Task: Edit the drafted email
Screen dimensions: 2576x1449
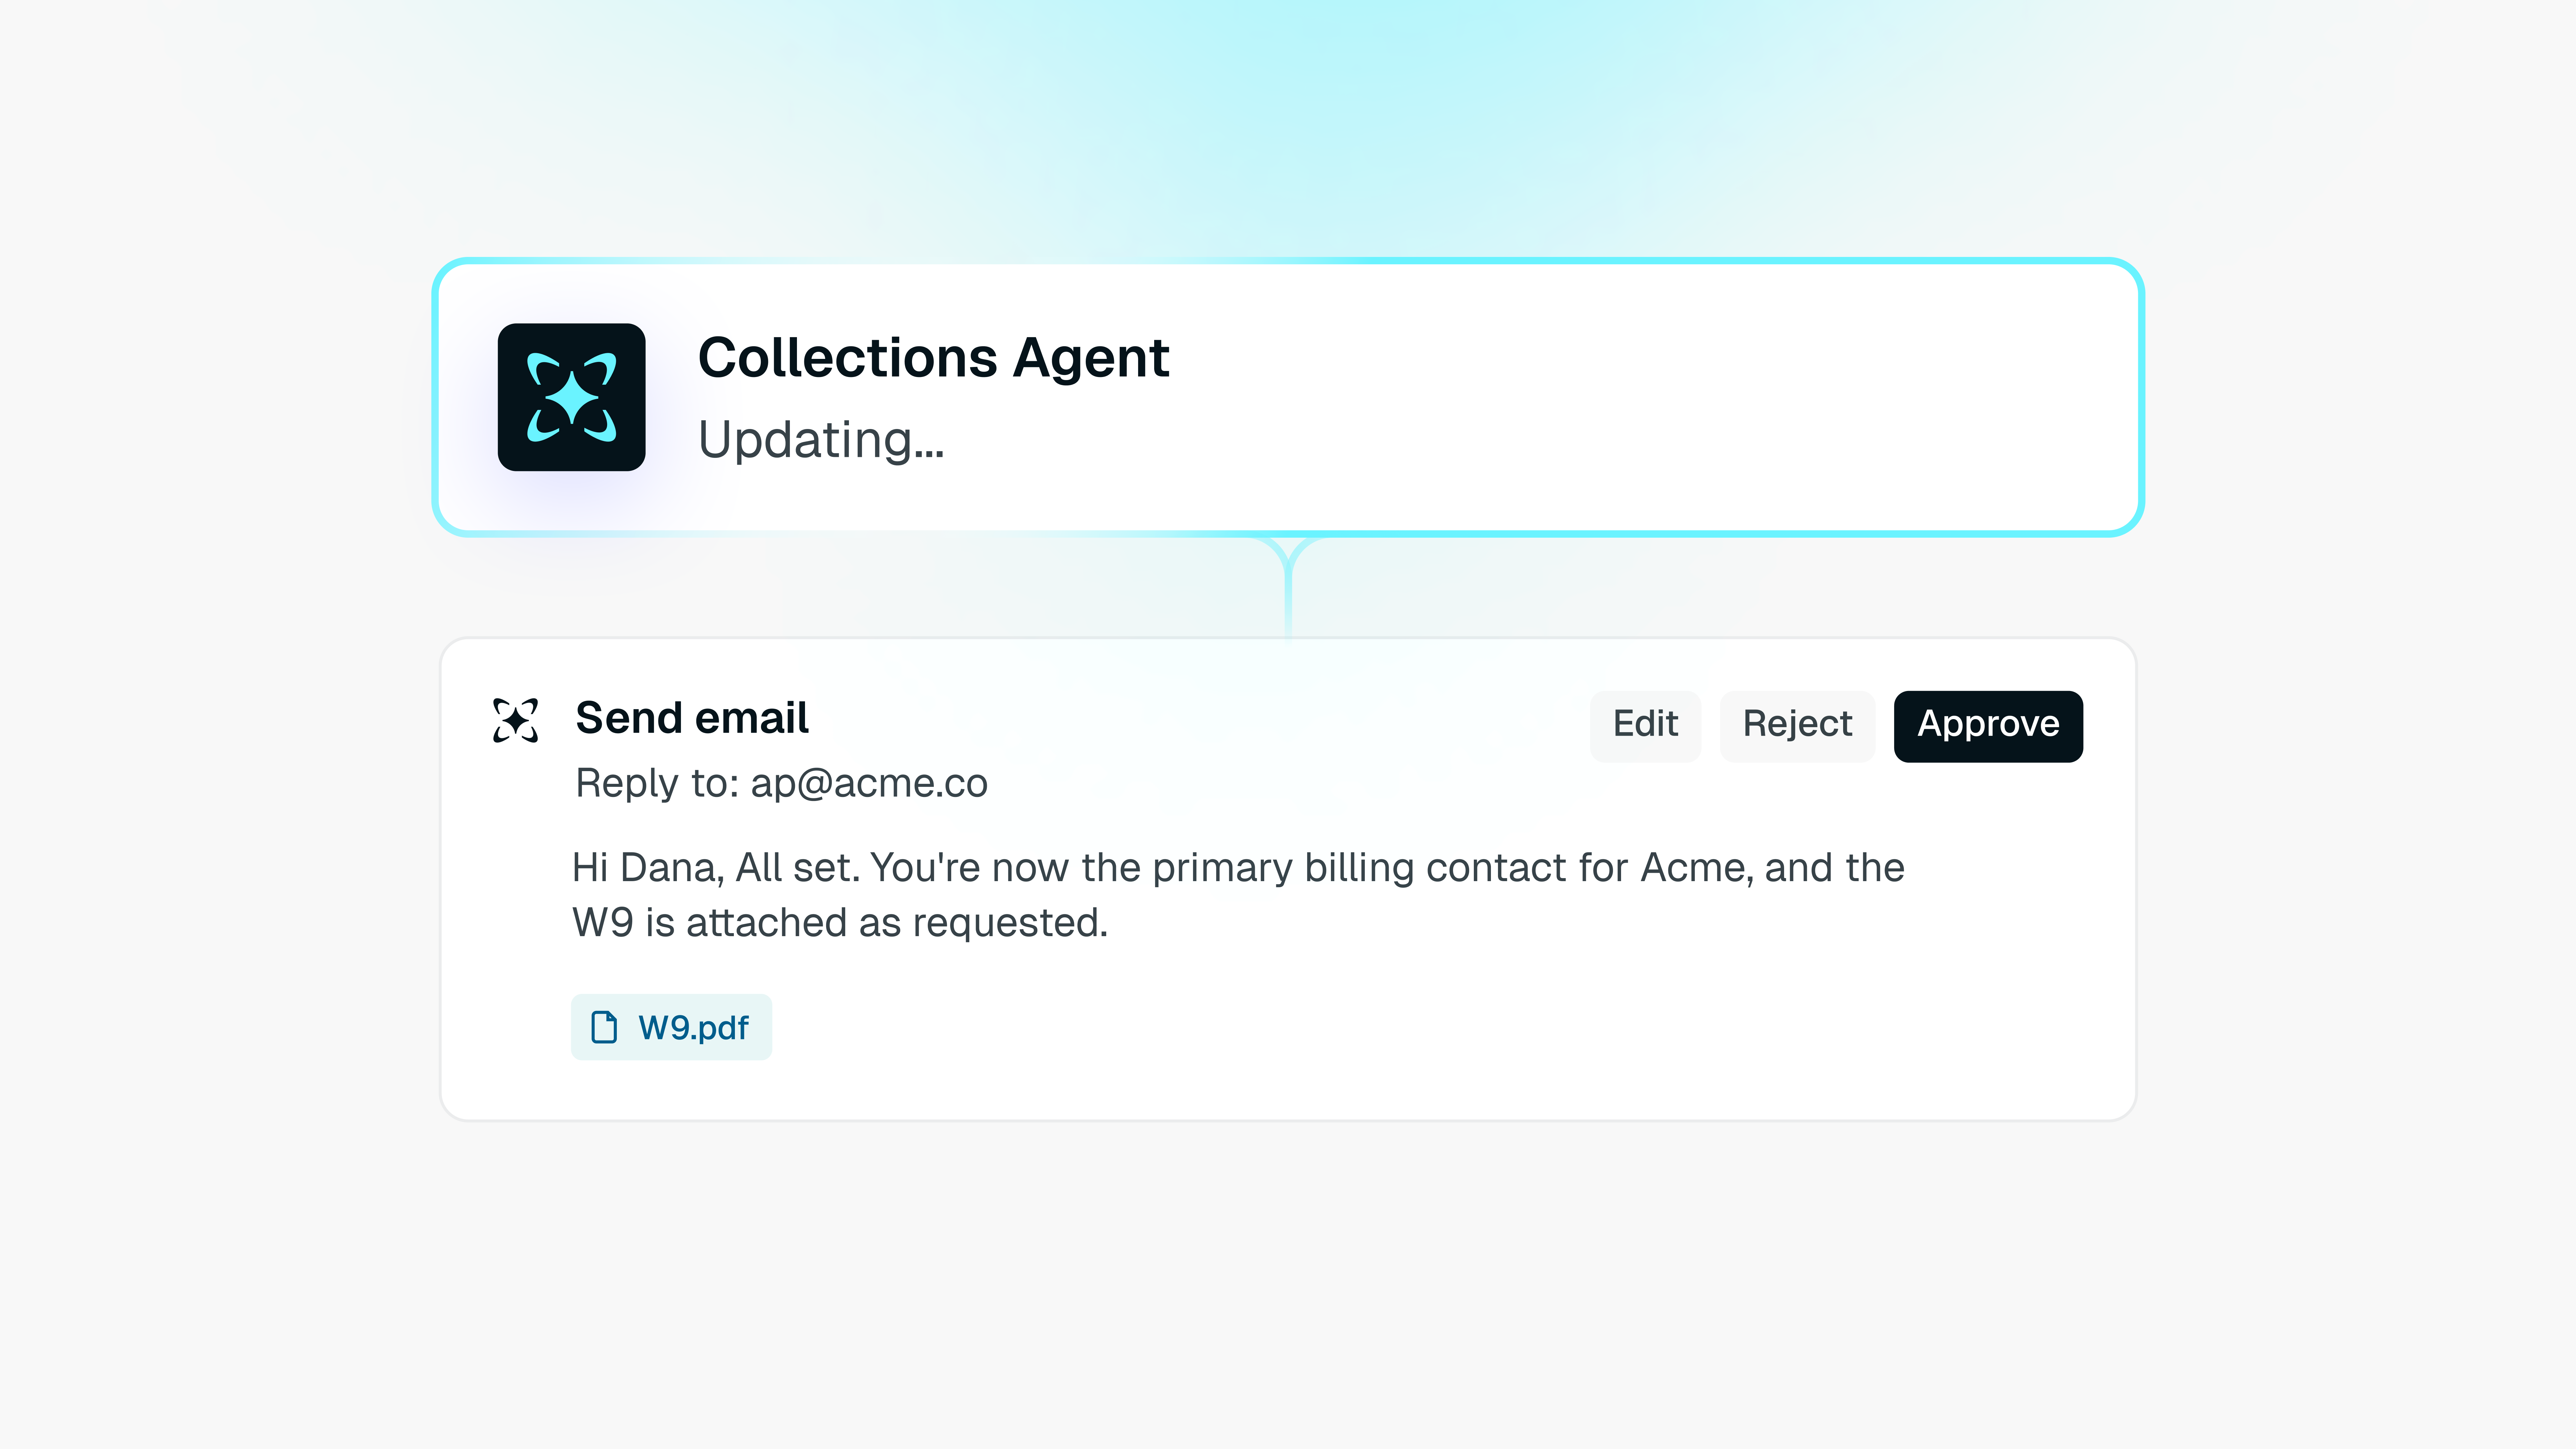Action: click(1645, 725)
